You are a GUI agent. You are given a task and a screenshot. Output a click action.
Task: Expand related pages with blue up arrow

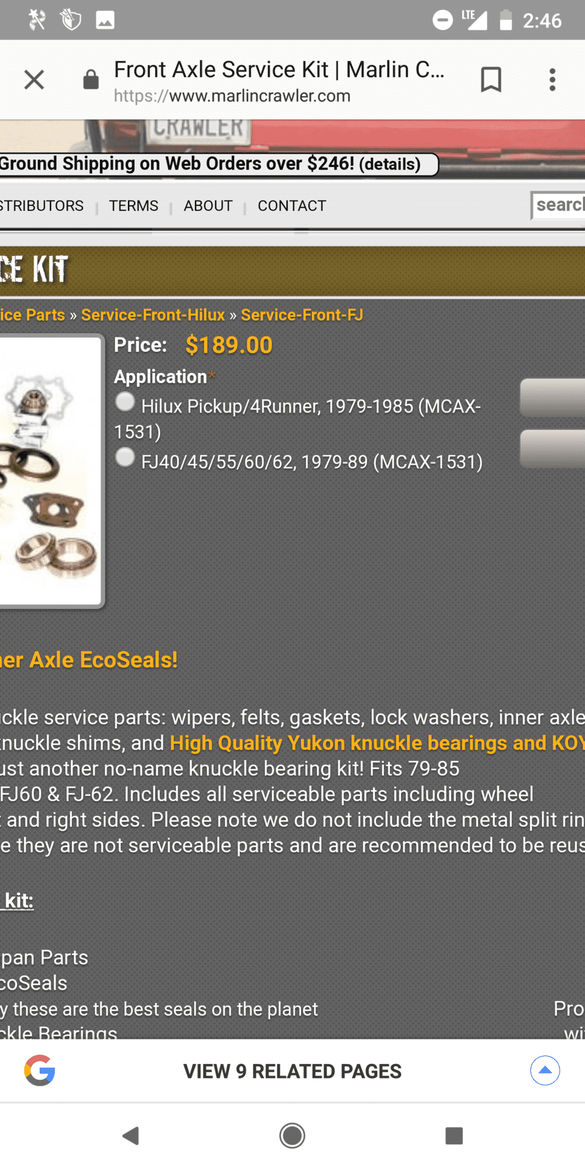545,1070
